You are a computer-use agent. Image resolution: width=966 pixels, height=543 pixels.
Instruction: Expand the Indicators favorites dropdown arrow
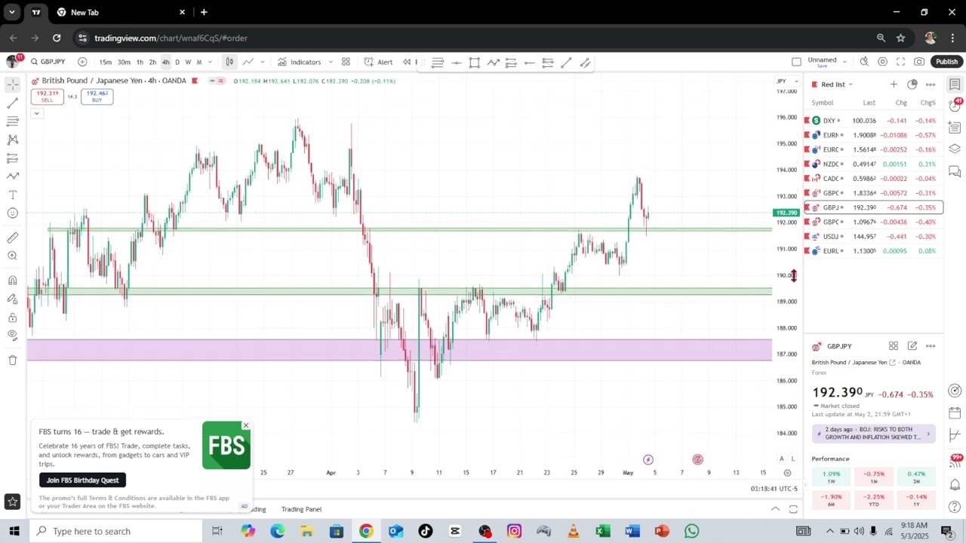(331, 62)
